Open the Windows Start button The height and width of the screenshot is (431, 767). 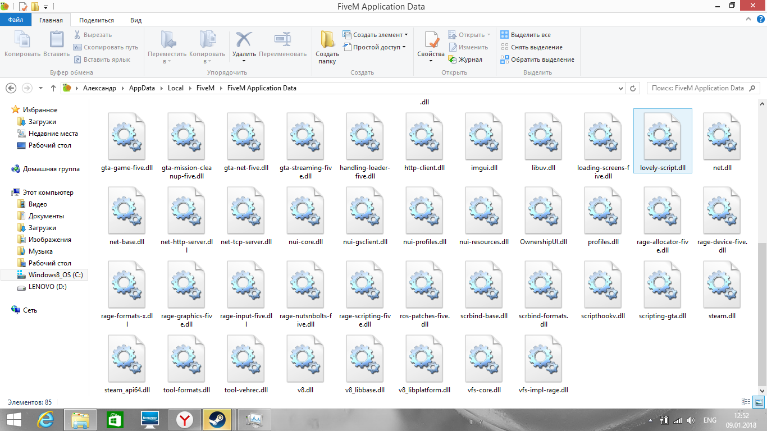[13, 419]
